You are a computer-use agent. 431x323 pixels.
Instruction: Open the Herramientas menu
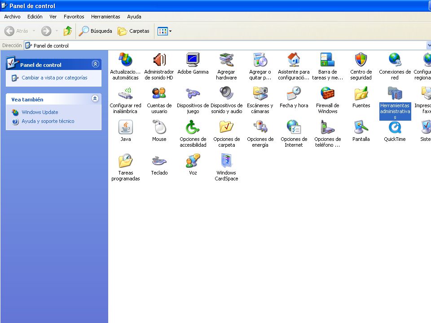pos(106,17)
